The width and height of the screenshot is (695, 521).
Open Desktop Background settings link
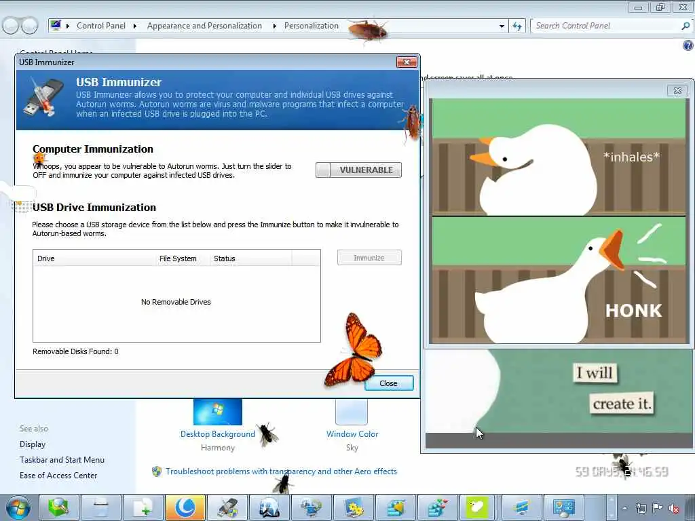(x=218, y=434)
